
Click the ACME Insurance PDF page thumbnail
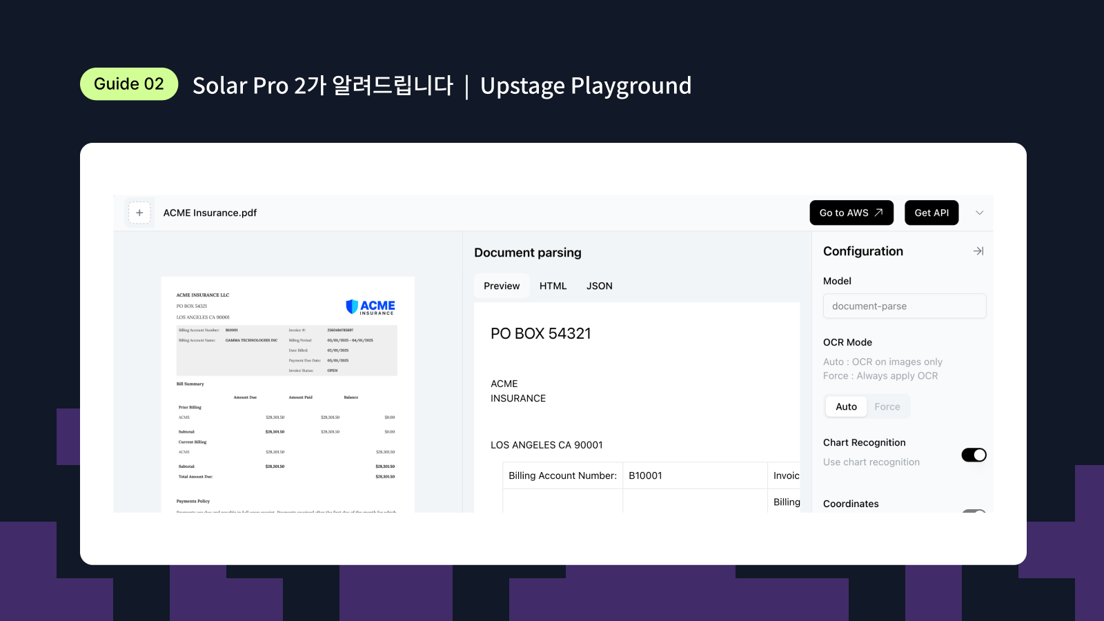point(288,395)
